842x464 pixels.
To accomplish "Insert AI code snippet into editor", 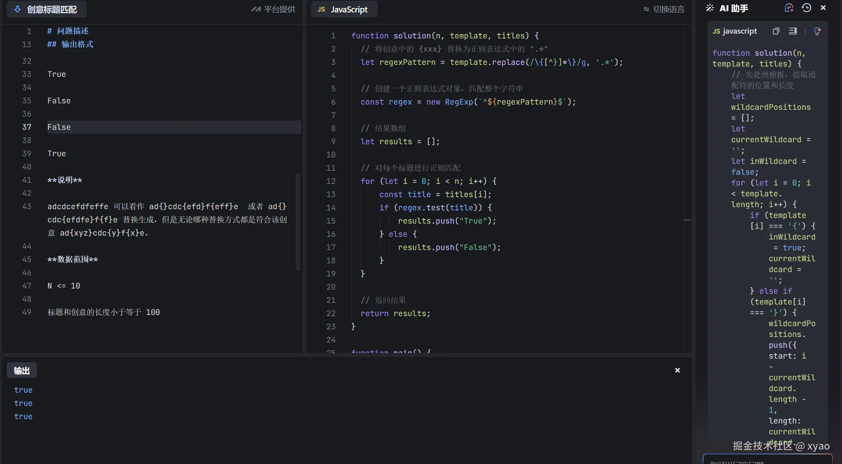I will [x=793, y=31].
